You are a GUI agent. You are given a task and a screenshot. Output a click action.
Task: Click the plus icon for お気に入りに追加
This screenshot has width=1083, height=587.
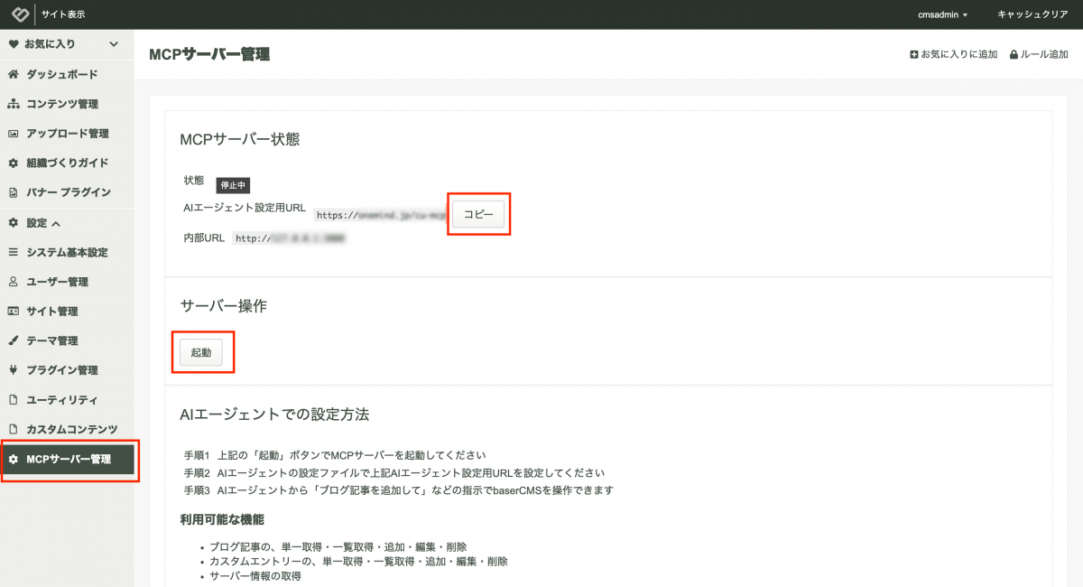(x=913, y=54)
